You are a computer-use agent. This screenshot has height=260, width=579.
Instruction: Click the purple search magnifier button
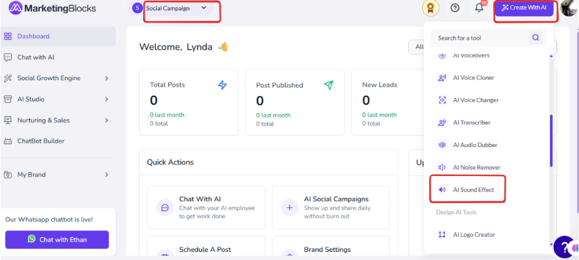536,38
